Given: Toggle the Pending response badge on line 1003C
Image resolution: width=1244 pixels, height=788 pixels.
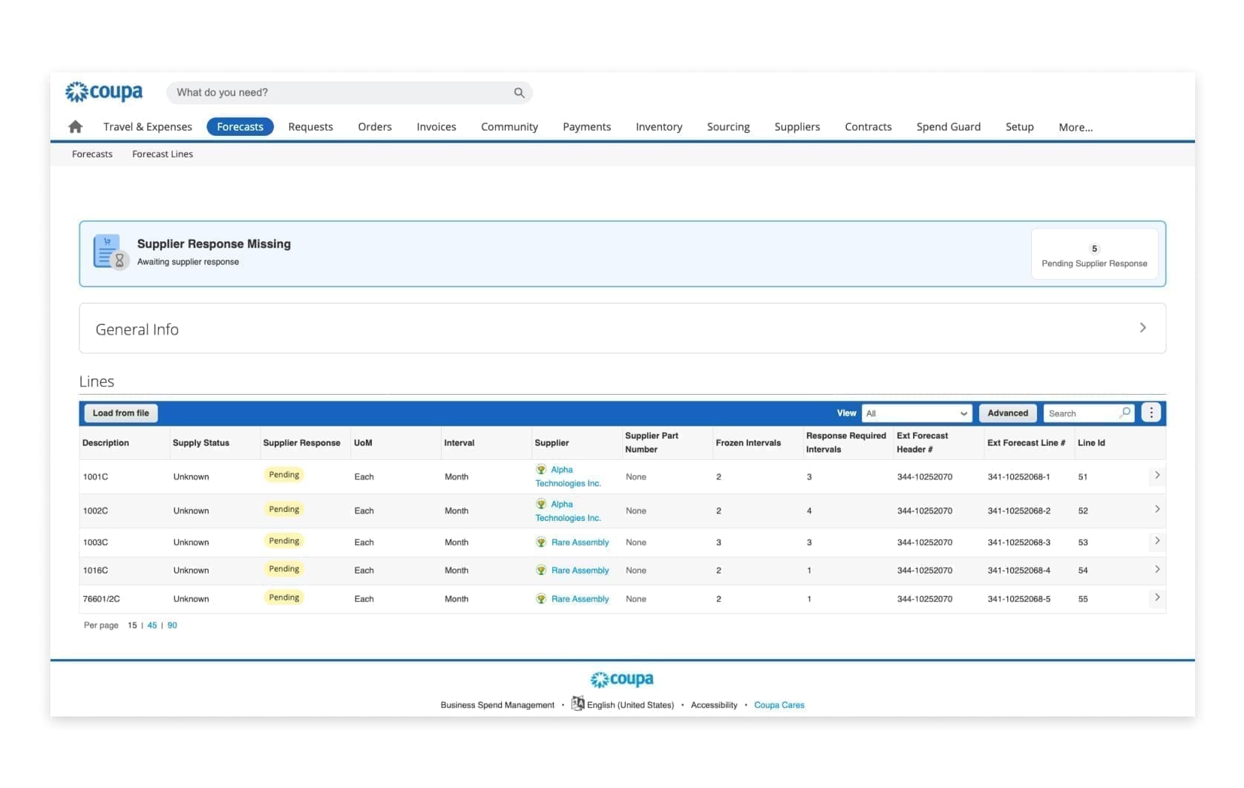Looking at the screenshot, I should [x=284, y=540].
